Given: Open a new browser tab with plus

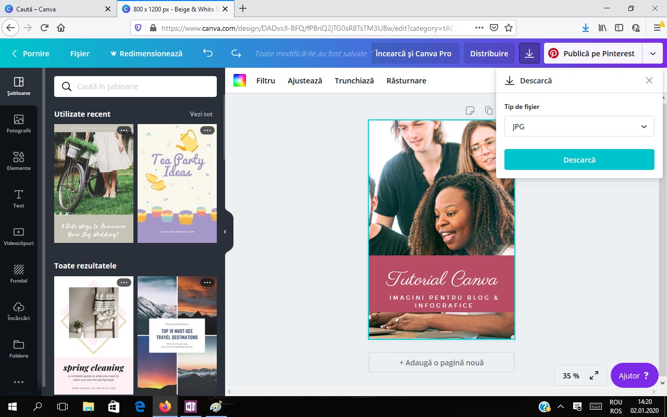Looking at the screenshot, I should 242,8.
